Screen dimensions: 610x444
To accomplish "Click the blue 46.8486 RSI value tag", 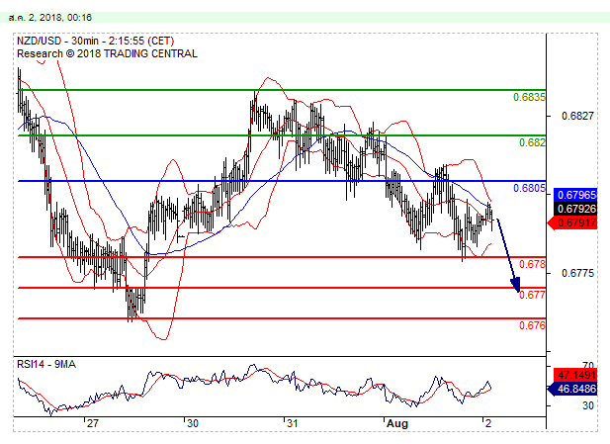I will coord(572,389).
